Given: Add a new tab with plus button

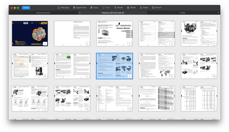Looking at the screenshot, I should [x=218, y=13].
